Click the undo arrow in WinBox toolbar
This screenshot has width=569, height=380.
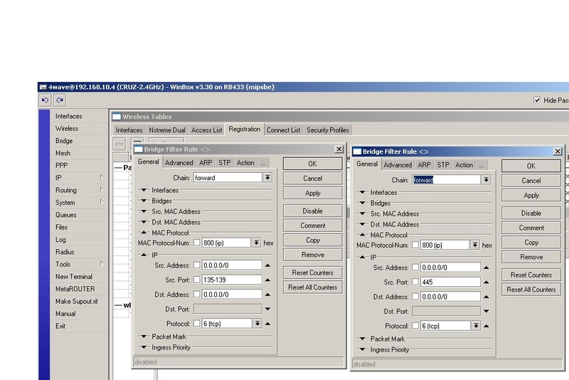[46, 101]
